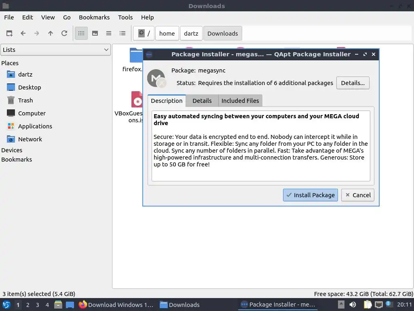Viewport: 414px width, 311px height.
Task: Switch to compact list view
Action: point(109,33)
